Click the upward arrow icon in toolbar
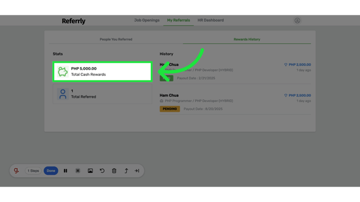The height and width of the screenshot is (202, 360). [x=126, y=171]
